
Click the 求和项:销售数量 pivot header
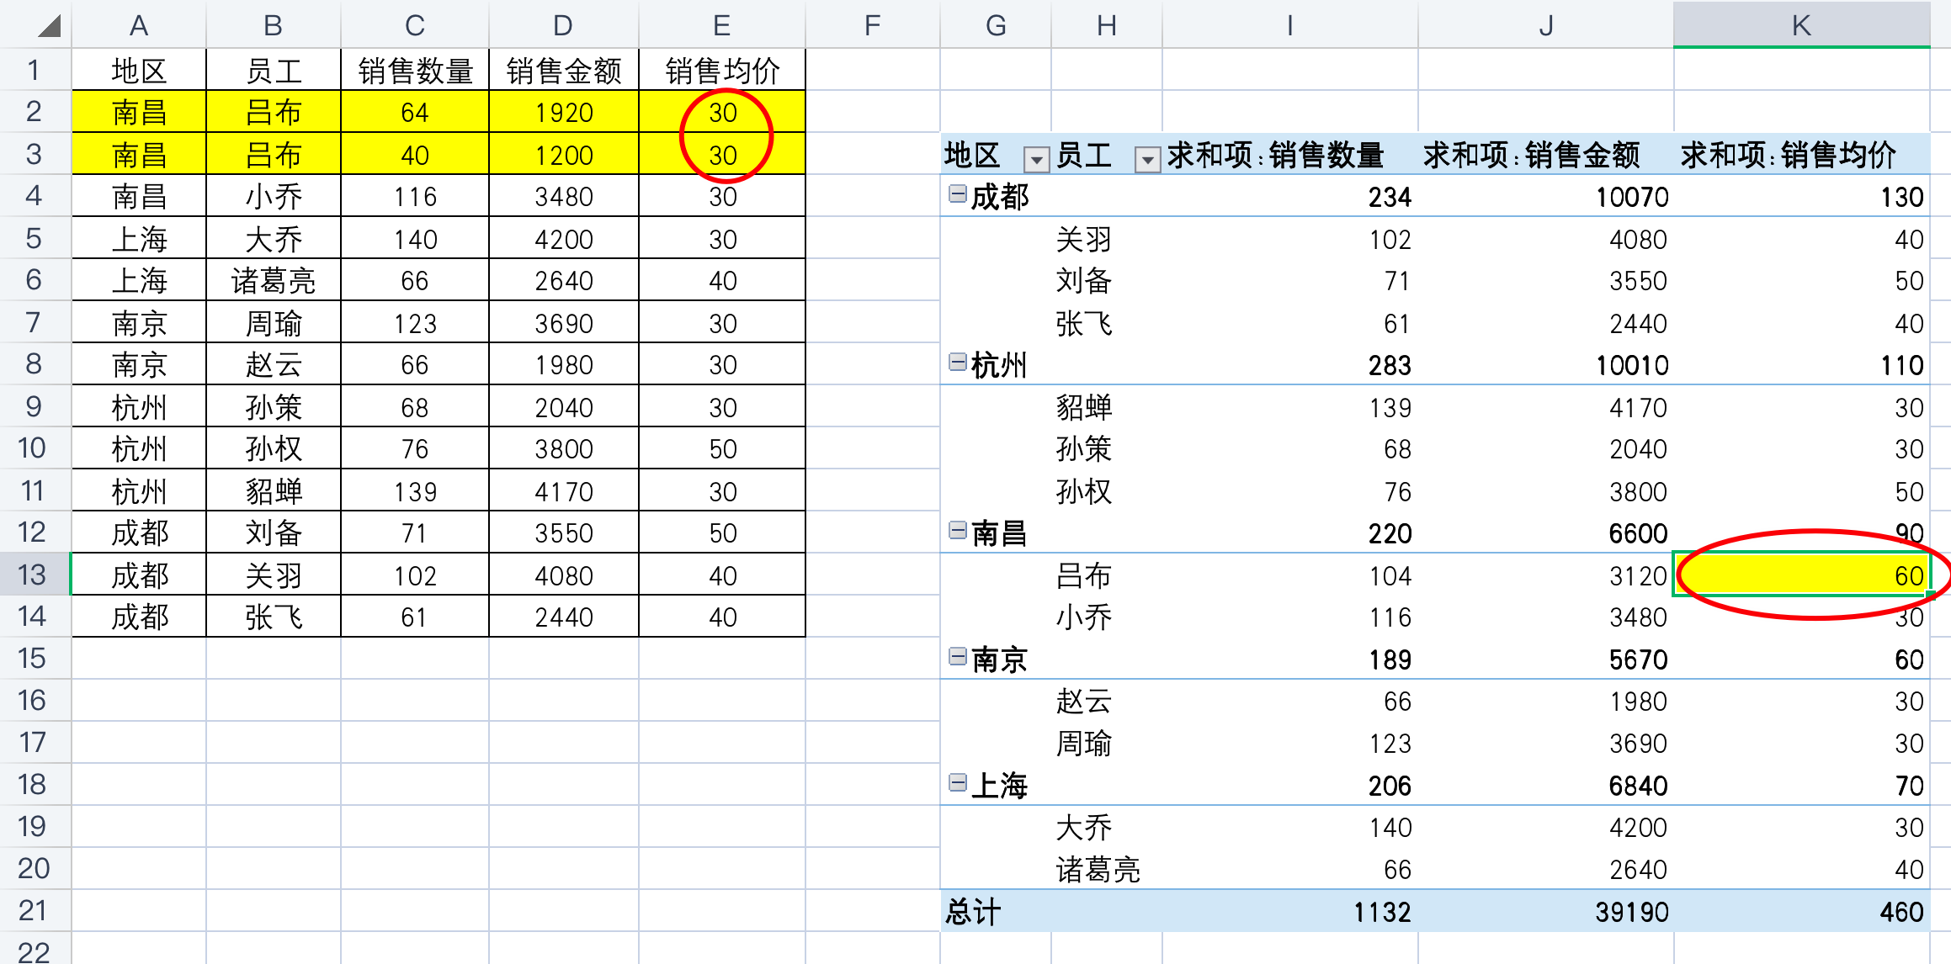1275,155
